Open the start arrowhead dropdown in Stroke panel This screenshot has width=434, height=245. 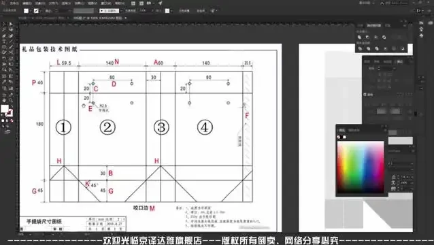tap(382, 112)
